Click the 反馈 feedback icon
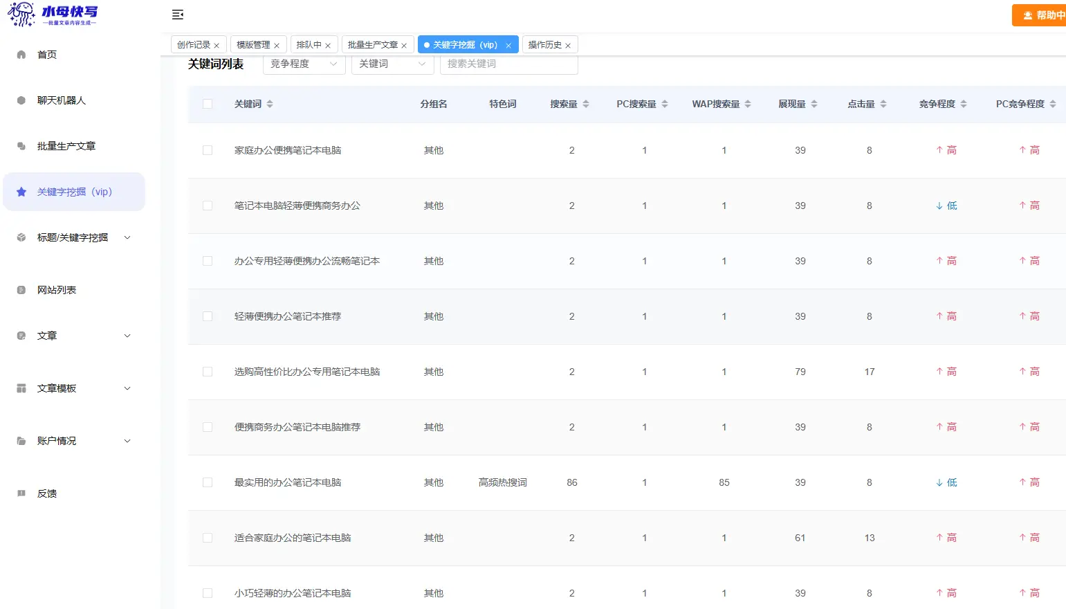Viewport: 1066px width, 609px height. coord(21,493)
